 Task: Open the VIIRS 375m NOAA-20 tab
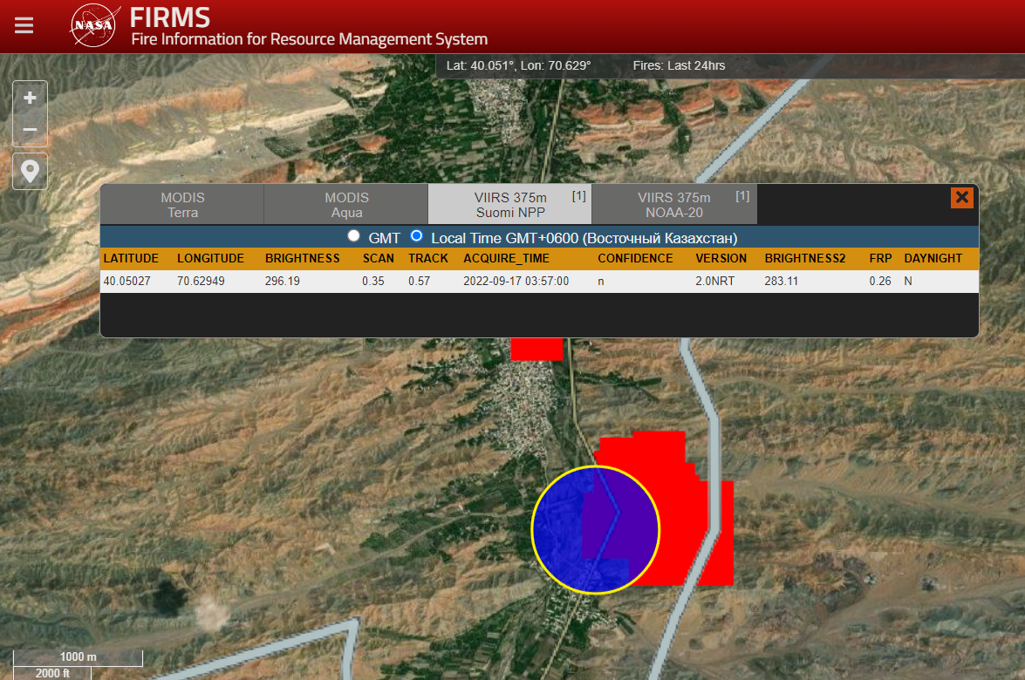[x=673, y=205]
